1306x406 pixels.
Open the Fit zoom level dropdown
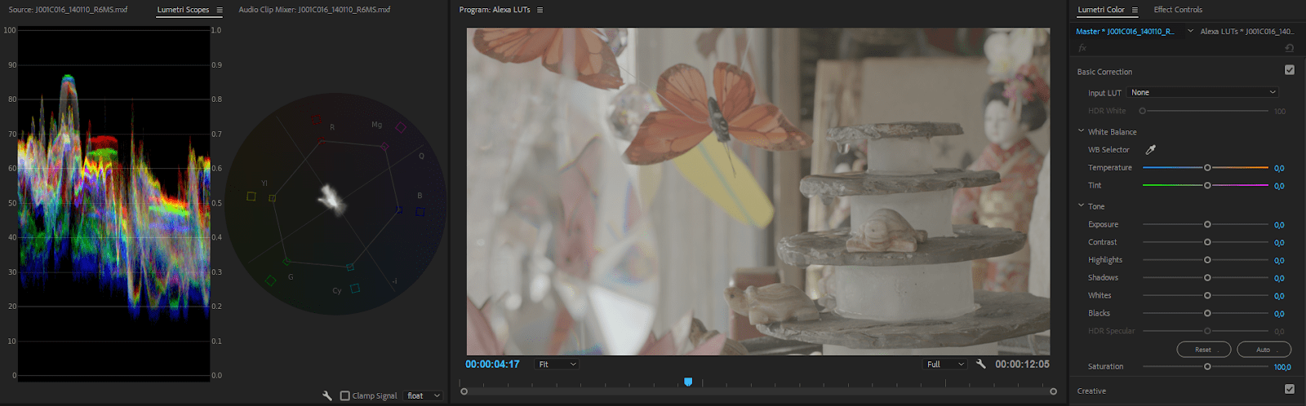click(557, 364)
